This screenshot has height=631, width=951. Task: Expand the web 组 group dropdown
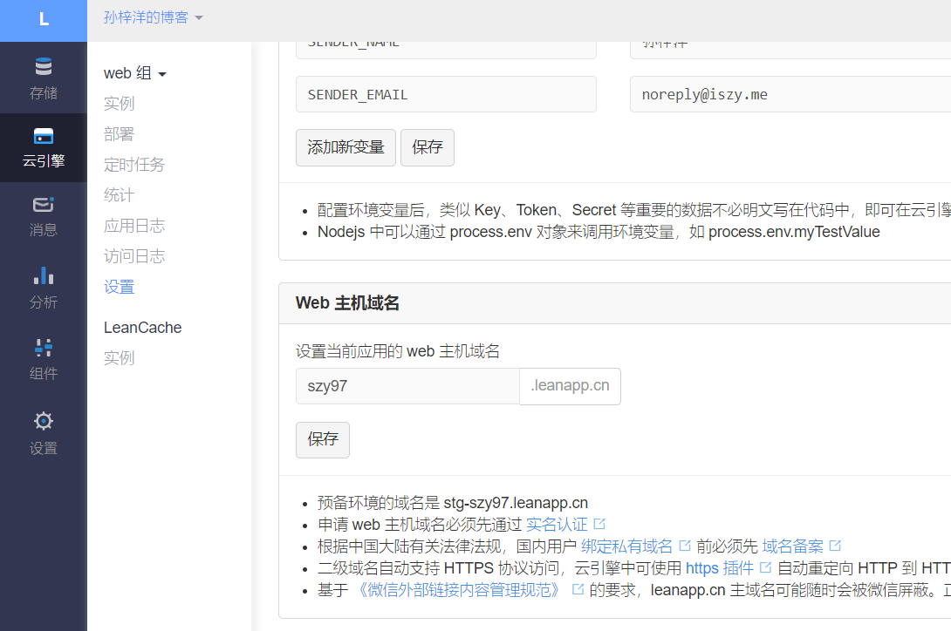pos(134,74)
